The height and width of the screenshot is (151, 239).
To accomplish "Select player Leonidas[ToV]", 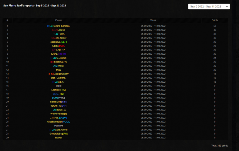I will (x=58, y=90).
